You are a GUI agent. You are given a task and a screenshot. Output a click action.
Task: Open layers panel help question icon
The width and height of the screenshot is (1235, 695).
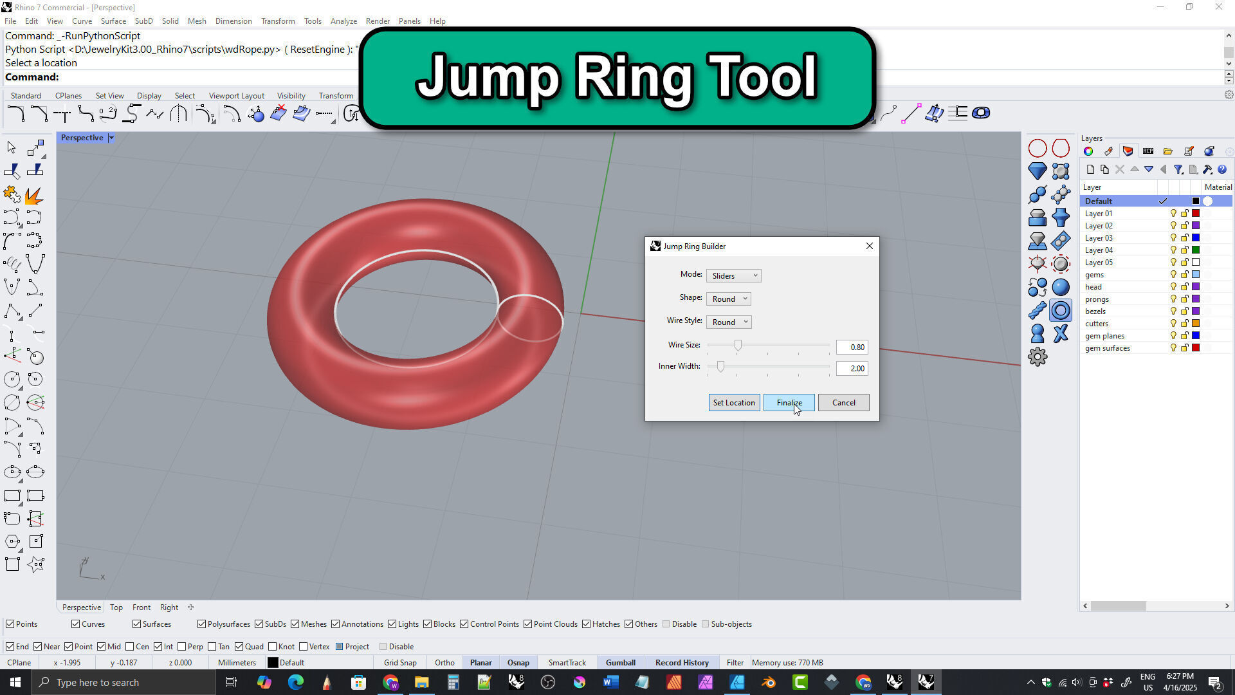(1222, 170)
